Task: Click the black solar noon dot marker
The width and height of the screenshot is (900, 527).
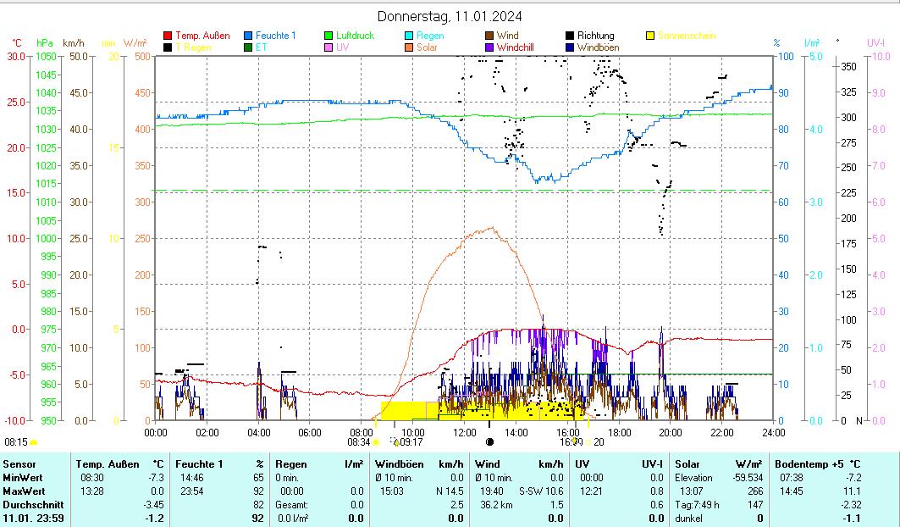Action: click(489, 441)
